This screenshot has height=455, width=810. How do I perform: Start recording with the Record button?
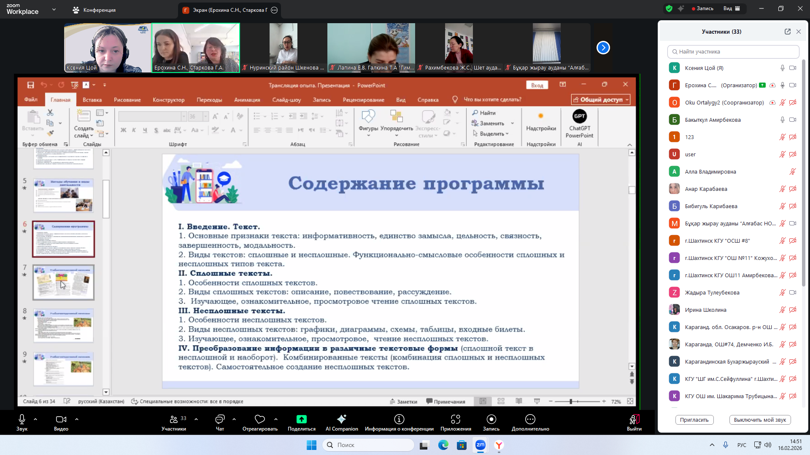click(491, 420)
